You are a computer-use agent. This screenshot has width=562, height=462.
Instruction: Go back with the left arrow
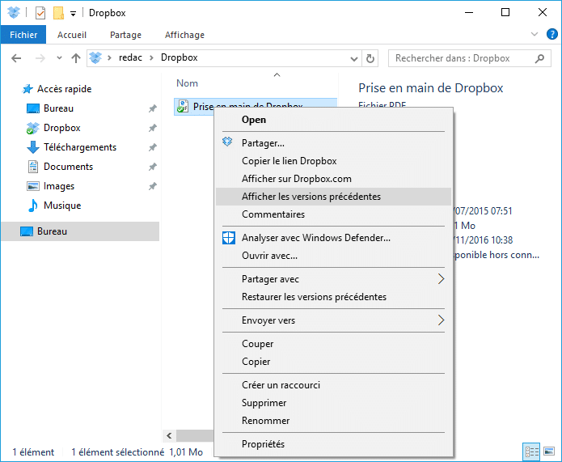point(16,58)
